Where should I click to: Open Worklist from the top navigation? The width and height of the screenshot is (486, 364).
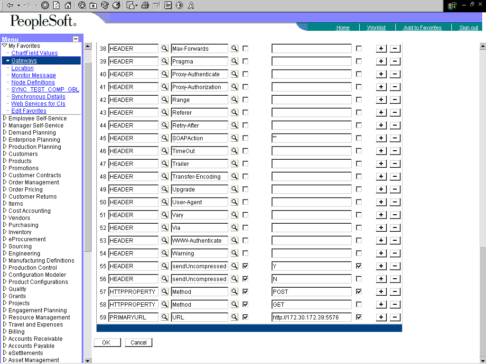tap(377, 27)
